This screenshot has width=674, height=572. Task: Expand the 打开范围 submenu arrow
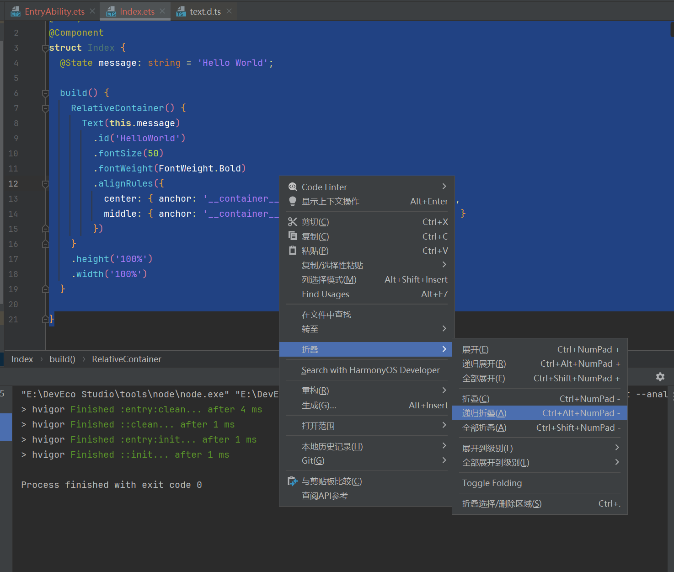tap(444, 426)
